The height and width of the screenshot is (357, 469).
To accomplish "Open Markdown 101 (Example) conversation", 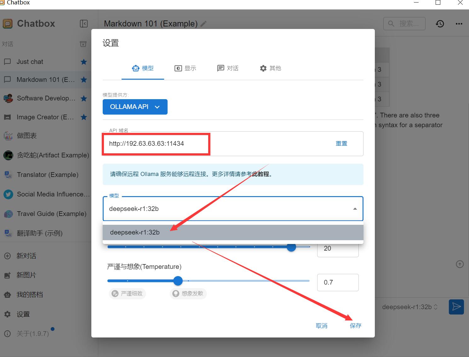I will click(46, 80).
